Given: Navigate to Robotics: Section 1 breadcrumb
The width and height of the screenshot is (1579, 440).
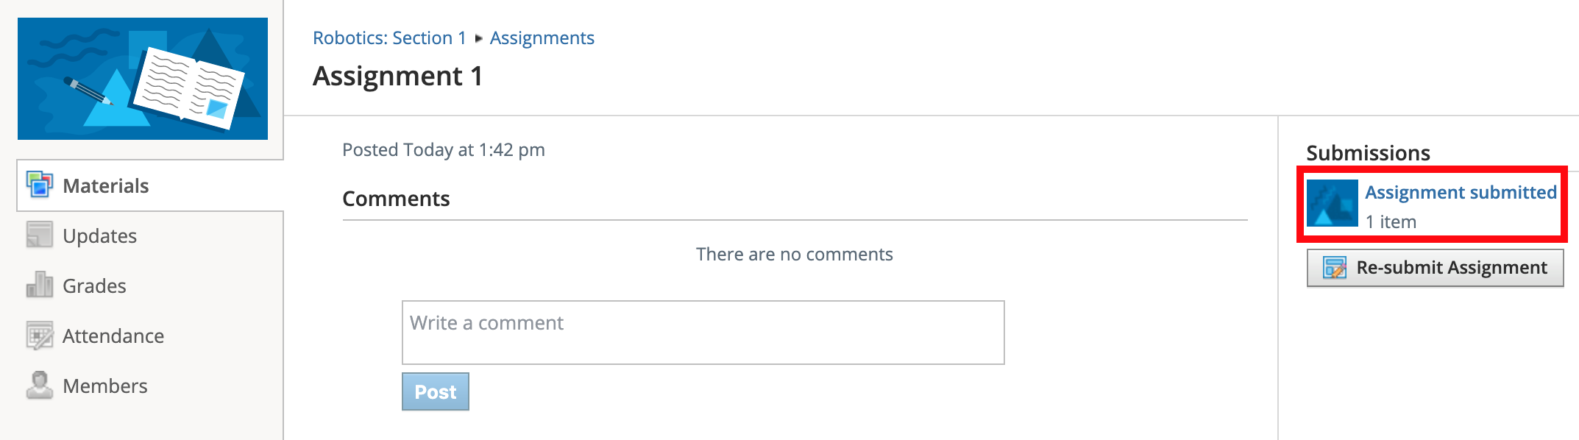Looking at the screenshot, I should tap(389, 38).
